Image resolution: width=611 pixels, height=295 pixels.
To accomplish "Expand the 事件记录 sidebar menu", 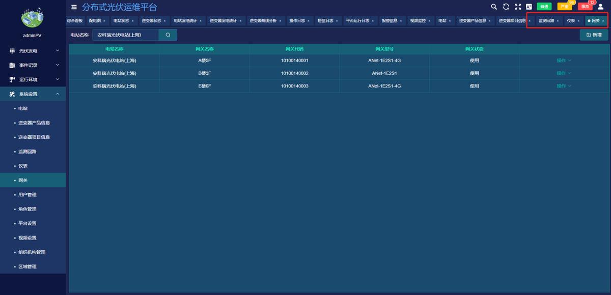I will pos(33,65).
